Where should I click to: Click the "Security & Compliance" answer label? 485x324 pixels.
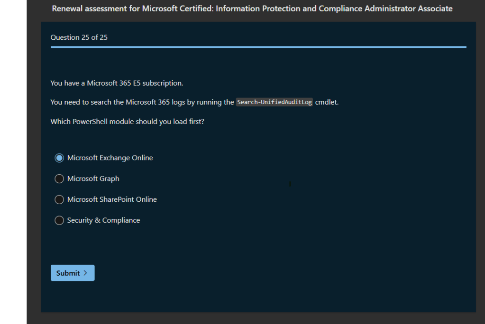click(103, 220)
